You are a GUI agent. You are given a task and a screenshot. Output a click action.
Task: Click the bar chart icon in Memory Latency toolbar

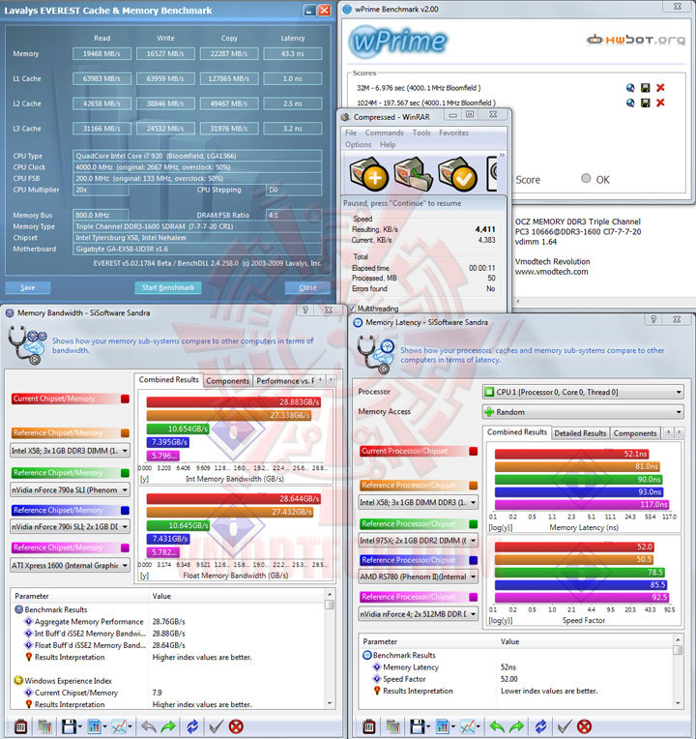[x=443, y=726]
